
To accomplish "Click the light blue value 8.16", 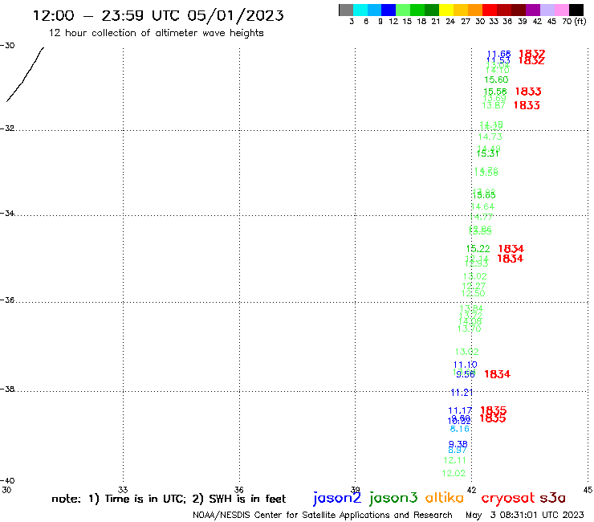I will click(459, 429).
